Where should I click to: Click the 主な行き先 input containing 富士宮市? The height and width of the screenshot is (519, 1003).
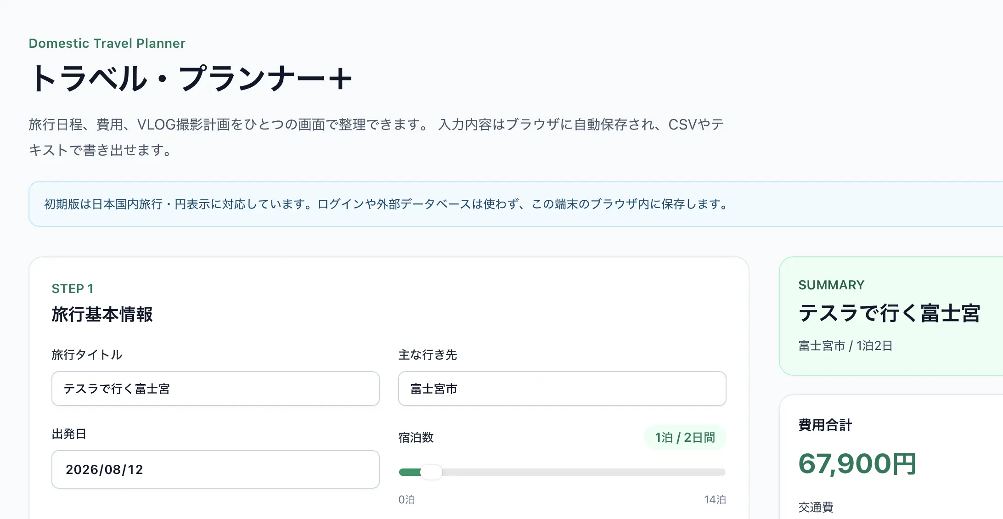(562, 389)
